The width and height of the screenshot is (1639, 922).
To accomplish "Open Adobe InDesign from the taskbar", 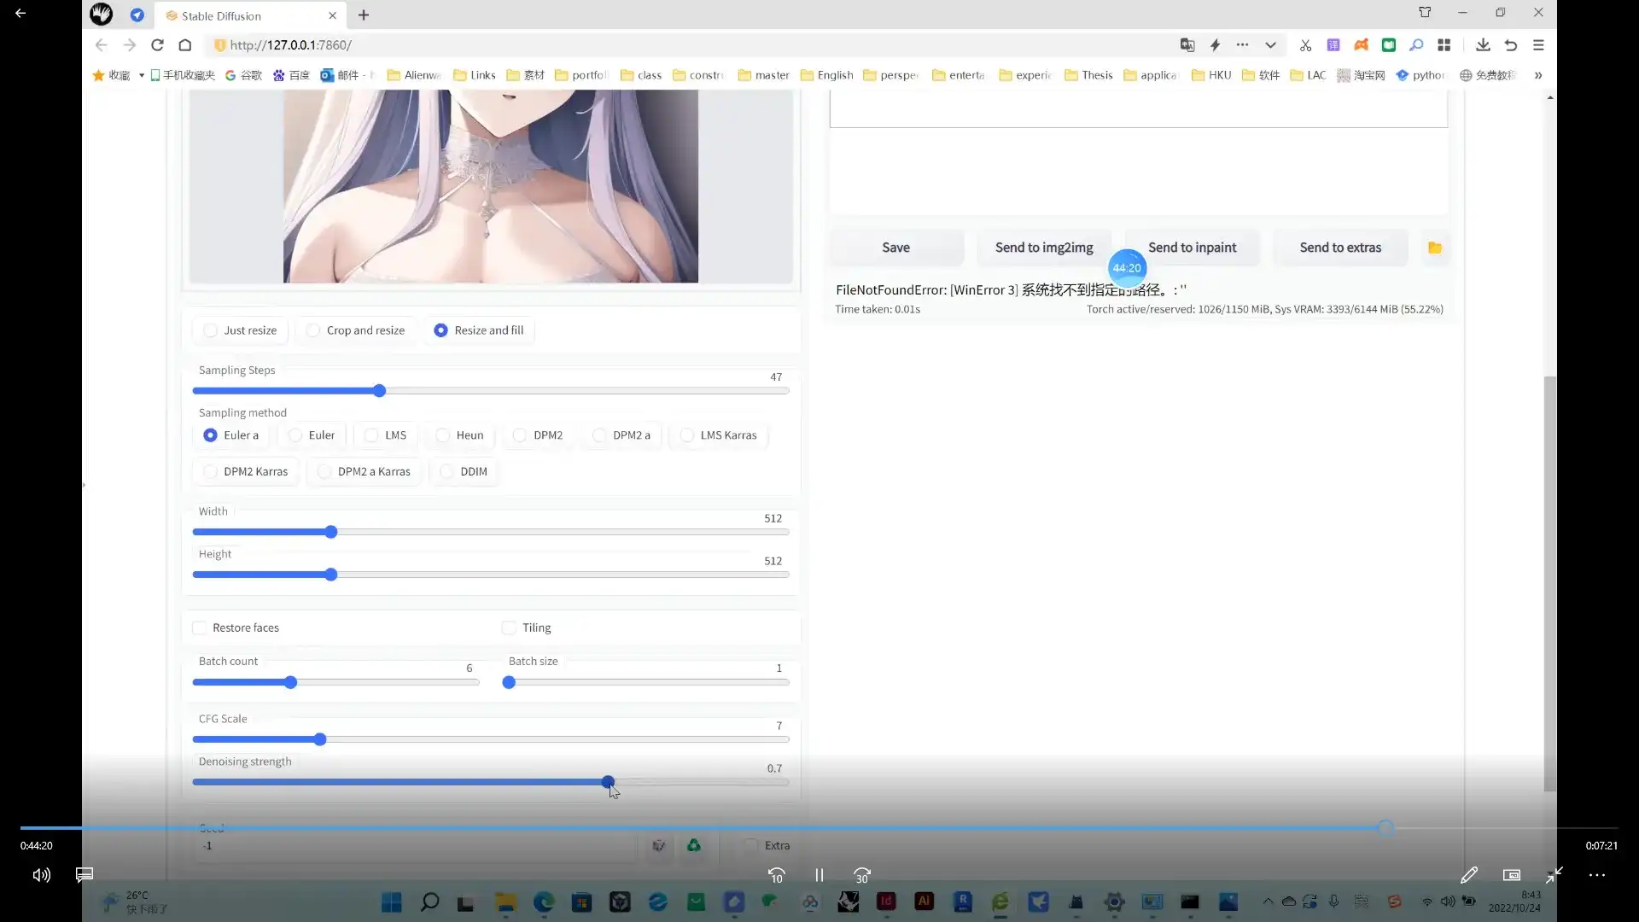I will pyautogui.click(x=886, y=902).
